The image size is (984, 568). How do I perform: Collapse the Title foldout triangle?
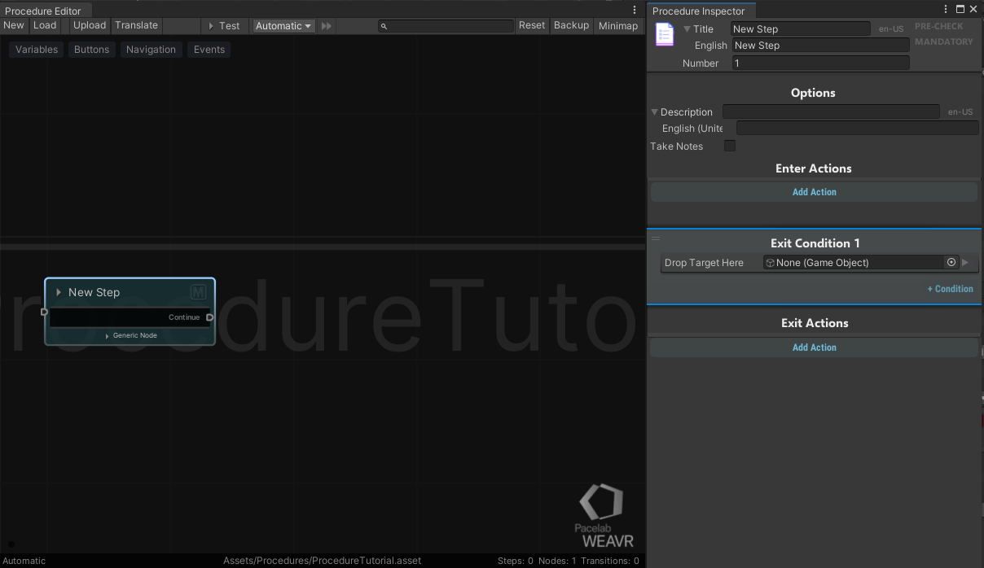click(x=687, y=28)
